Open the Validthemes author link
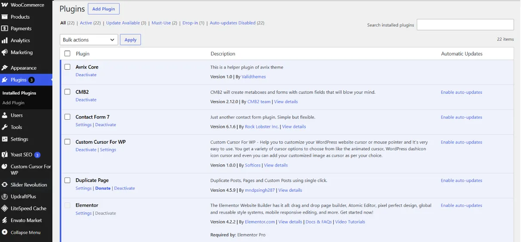This screenshot has width=521, height=242. pyautogui.click(x=254, y=77)
